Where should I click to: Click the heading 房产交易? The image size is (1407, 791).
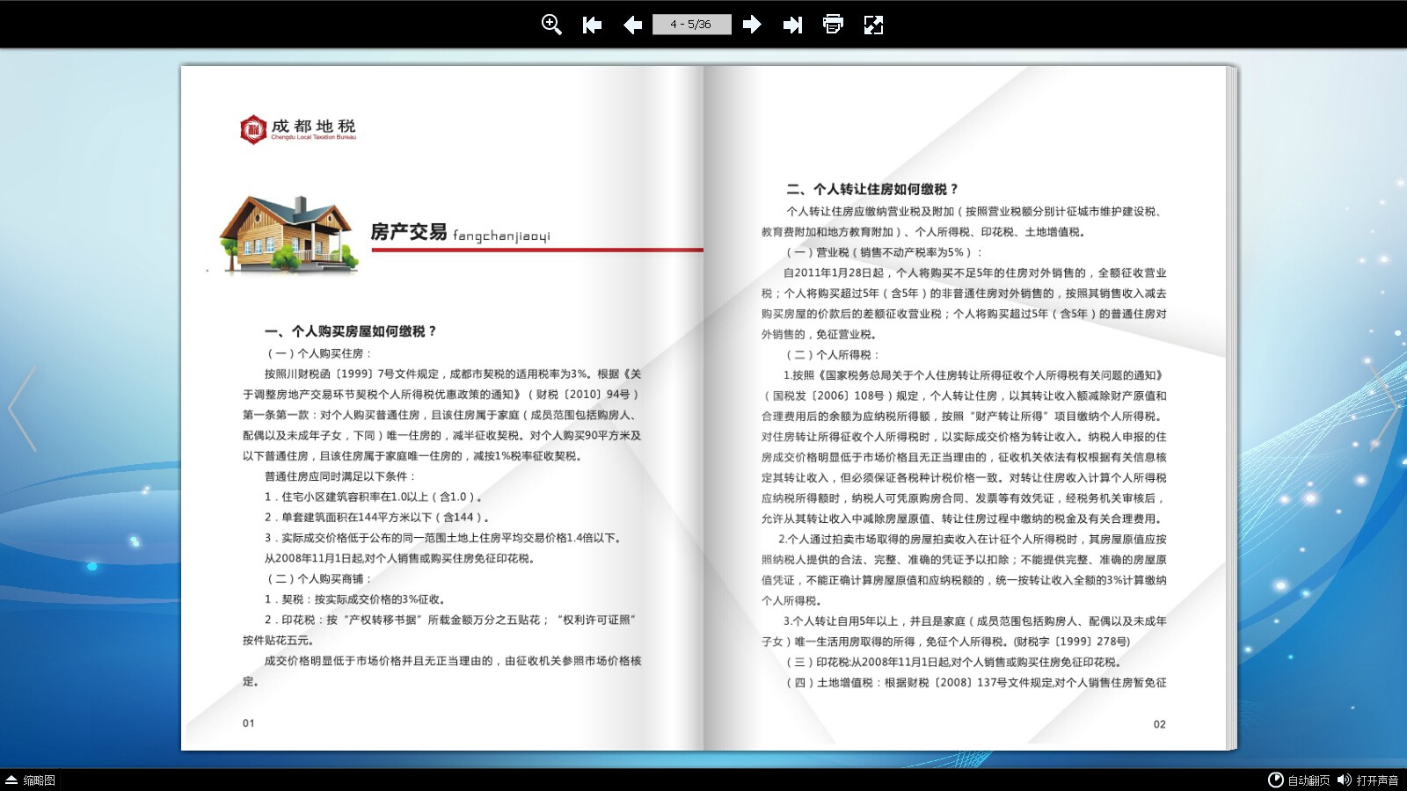pos(408,232)
